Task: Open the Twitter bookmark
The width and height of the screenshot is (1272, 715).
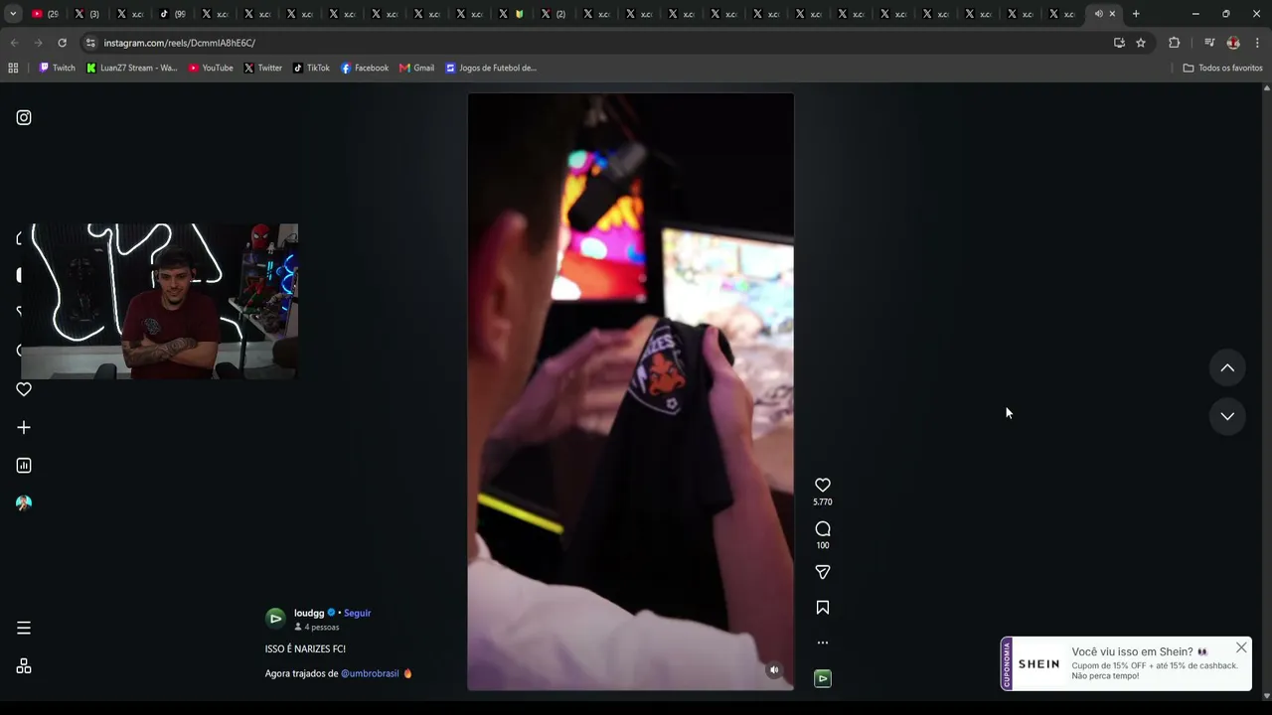Action: [263, 68]
